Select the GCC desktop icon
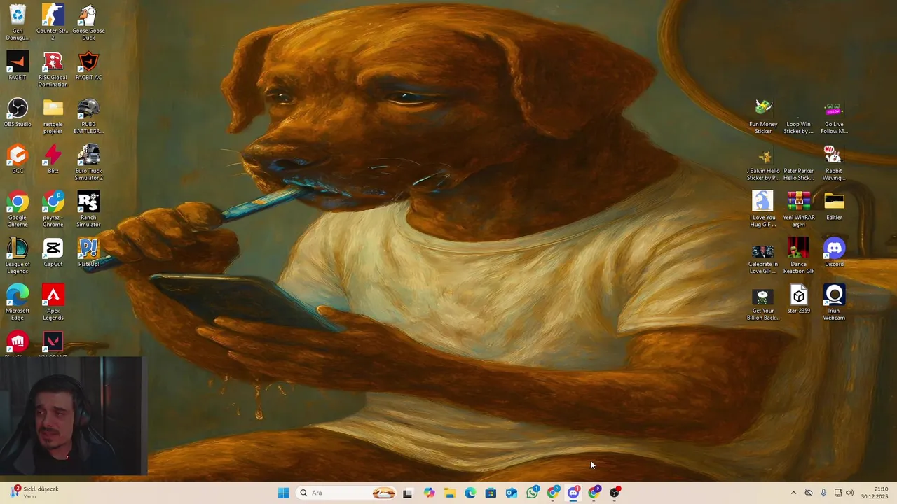 click(18, 160)
